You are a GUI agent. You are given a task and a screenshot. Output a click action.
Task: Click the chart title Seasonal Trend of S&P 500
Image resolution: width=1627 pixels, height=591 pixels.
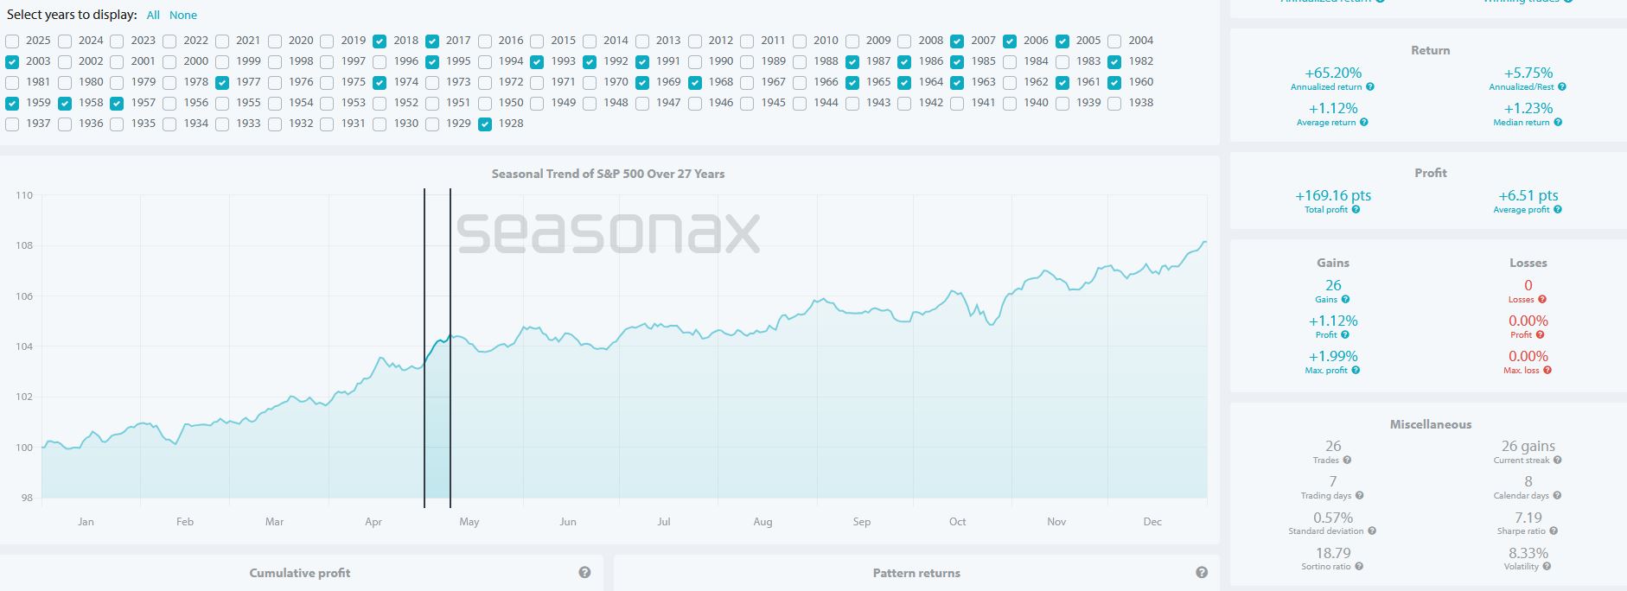pos(608,174)
